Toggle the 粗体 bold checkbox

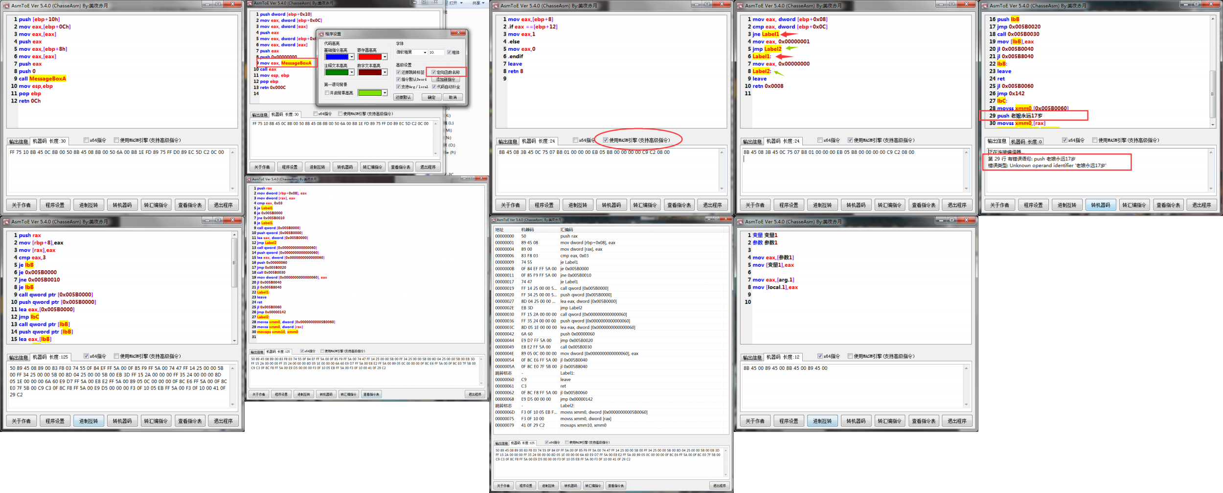tap(449, 52)
